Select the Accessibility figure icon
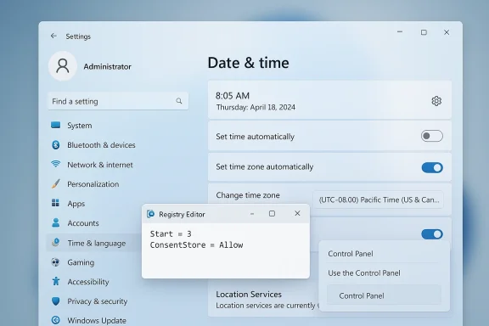Viewport: 489px width, 326px height. click(x=56, y=281)
